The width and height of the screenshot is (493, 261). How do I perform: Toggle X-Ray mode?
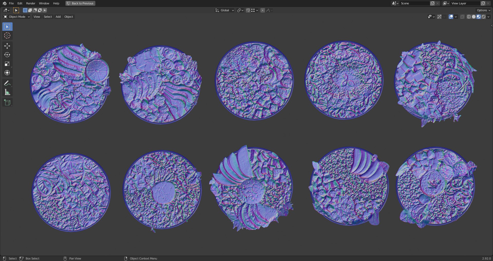click(x=462, y=17)
